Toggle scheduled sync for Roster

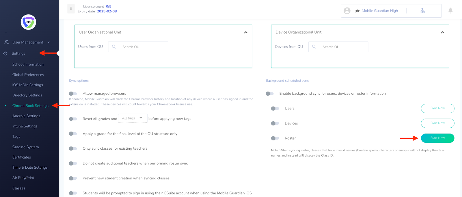coord(275,138)
